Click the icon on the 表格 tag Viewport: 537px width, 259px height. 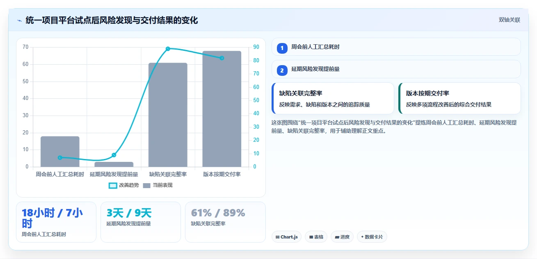point(311,237)
